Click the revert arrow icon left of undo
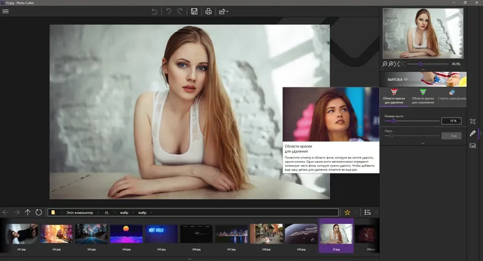Image resolution: width=483 pixels, height=261 pixels. (x=155, y=11)
